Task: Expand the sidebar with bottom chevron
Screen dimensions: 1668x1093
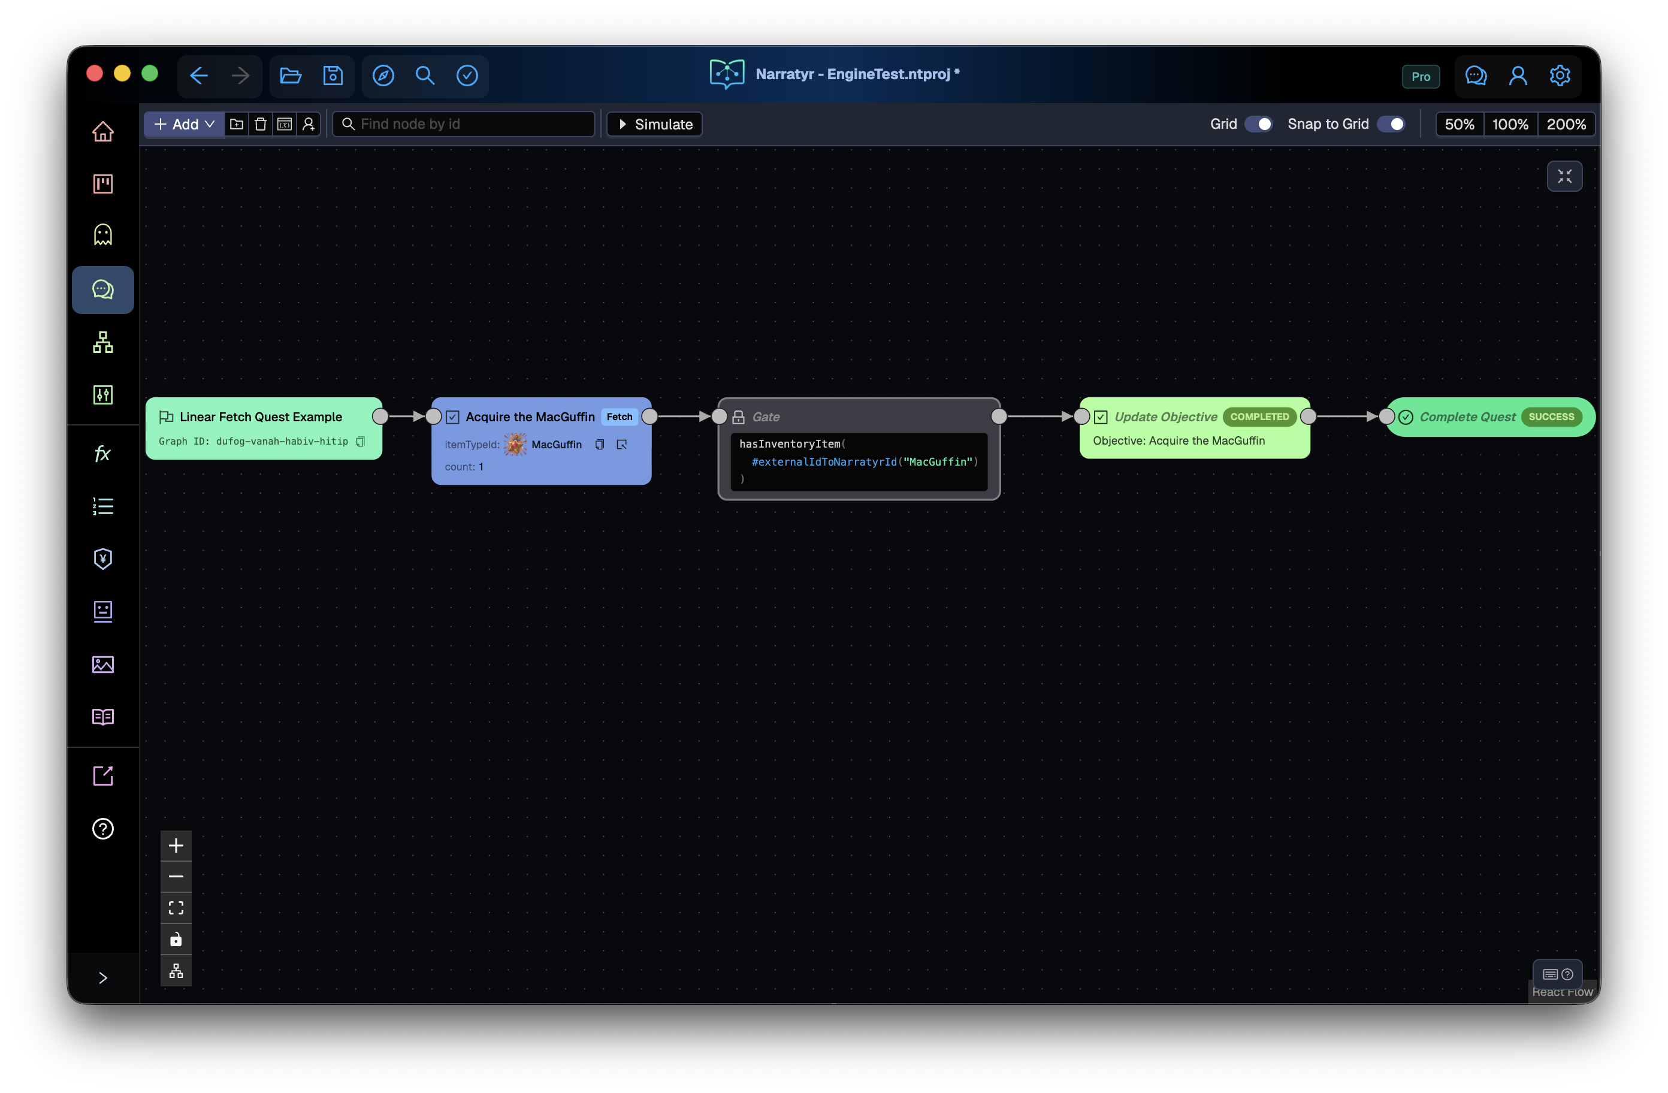Action: pyautogui.click(x=103, y=978)
